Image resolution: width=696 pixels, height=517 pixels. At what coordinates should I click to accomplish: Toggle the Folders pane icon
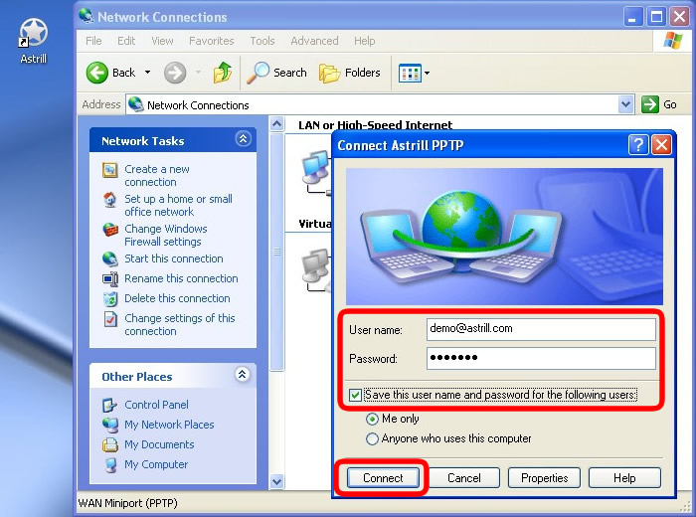(x=329, y=73)
